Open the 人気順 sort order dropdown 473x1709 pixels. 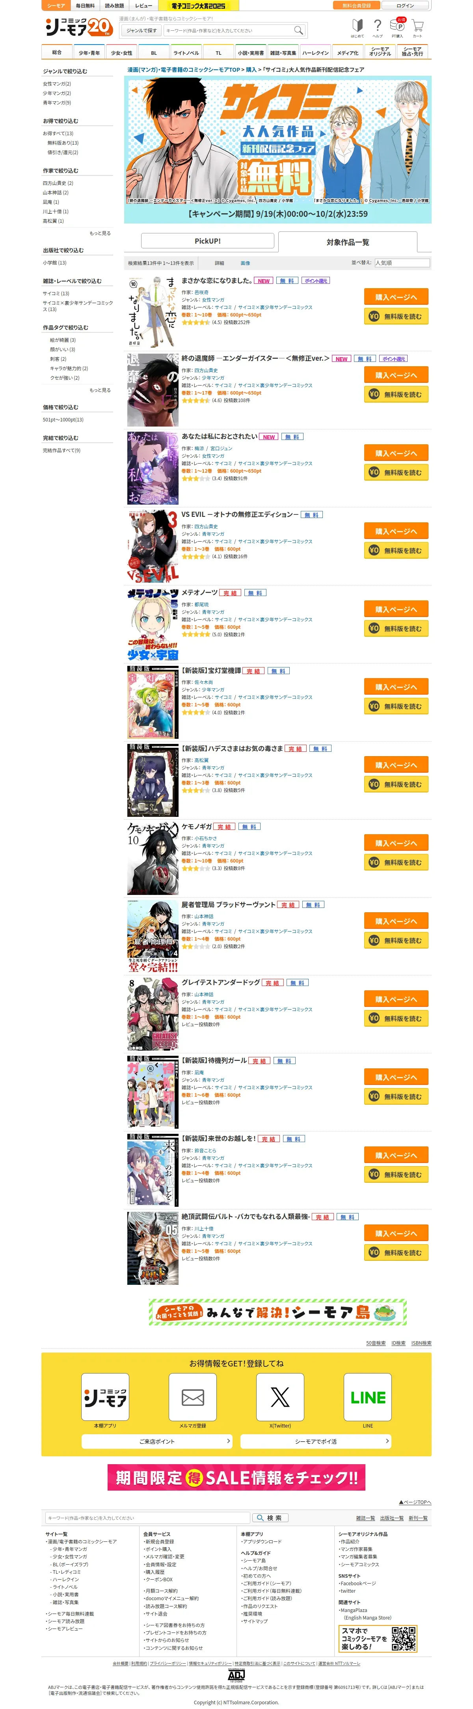tap(402, 263)
